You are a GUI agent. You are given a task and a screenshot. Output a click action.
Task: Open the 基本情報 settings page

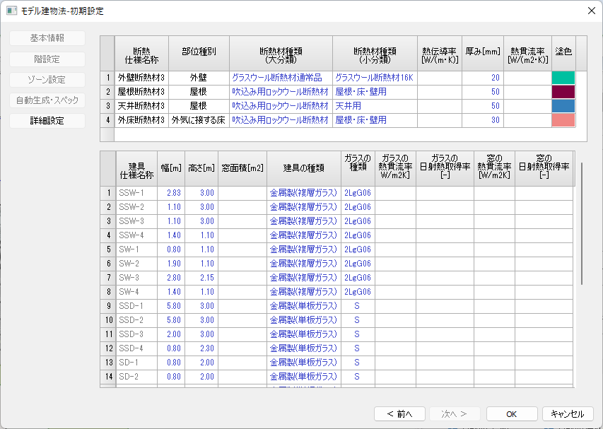(x=47, y=38)
